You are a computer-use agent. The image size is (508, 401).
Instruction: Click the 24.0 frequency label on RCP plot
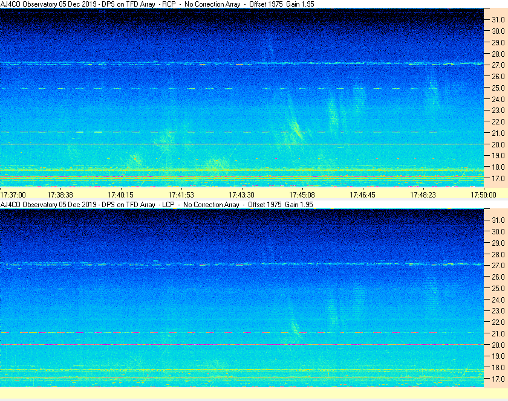[498, 100]
